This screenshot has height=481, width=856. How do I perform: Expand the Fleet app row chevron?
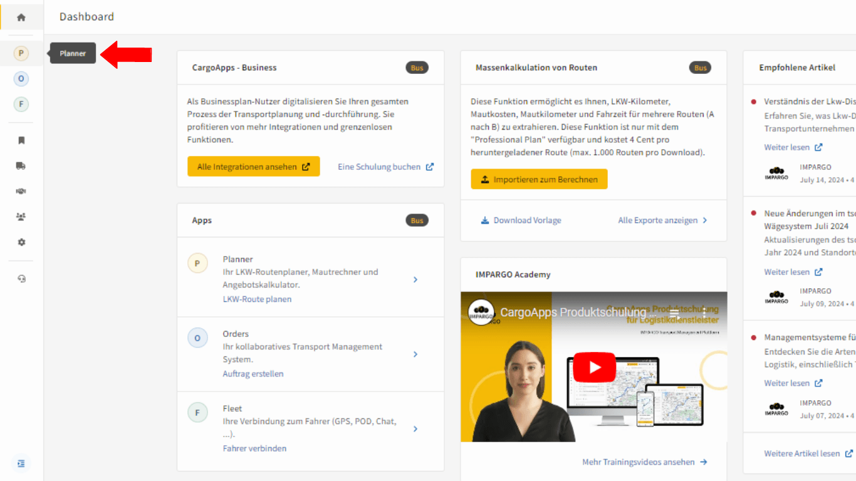pos(415,429)
